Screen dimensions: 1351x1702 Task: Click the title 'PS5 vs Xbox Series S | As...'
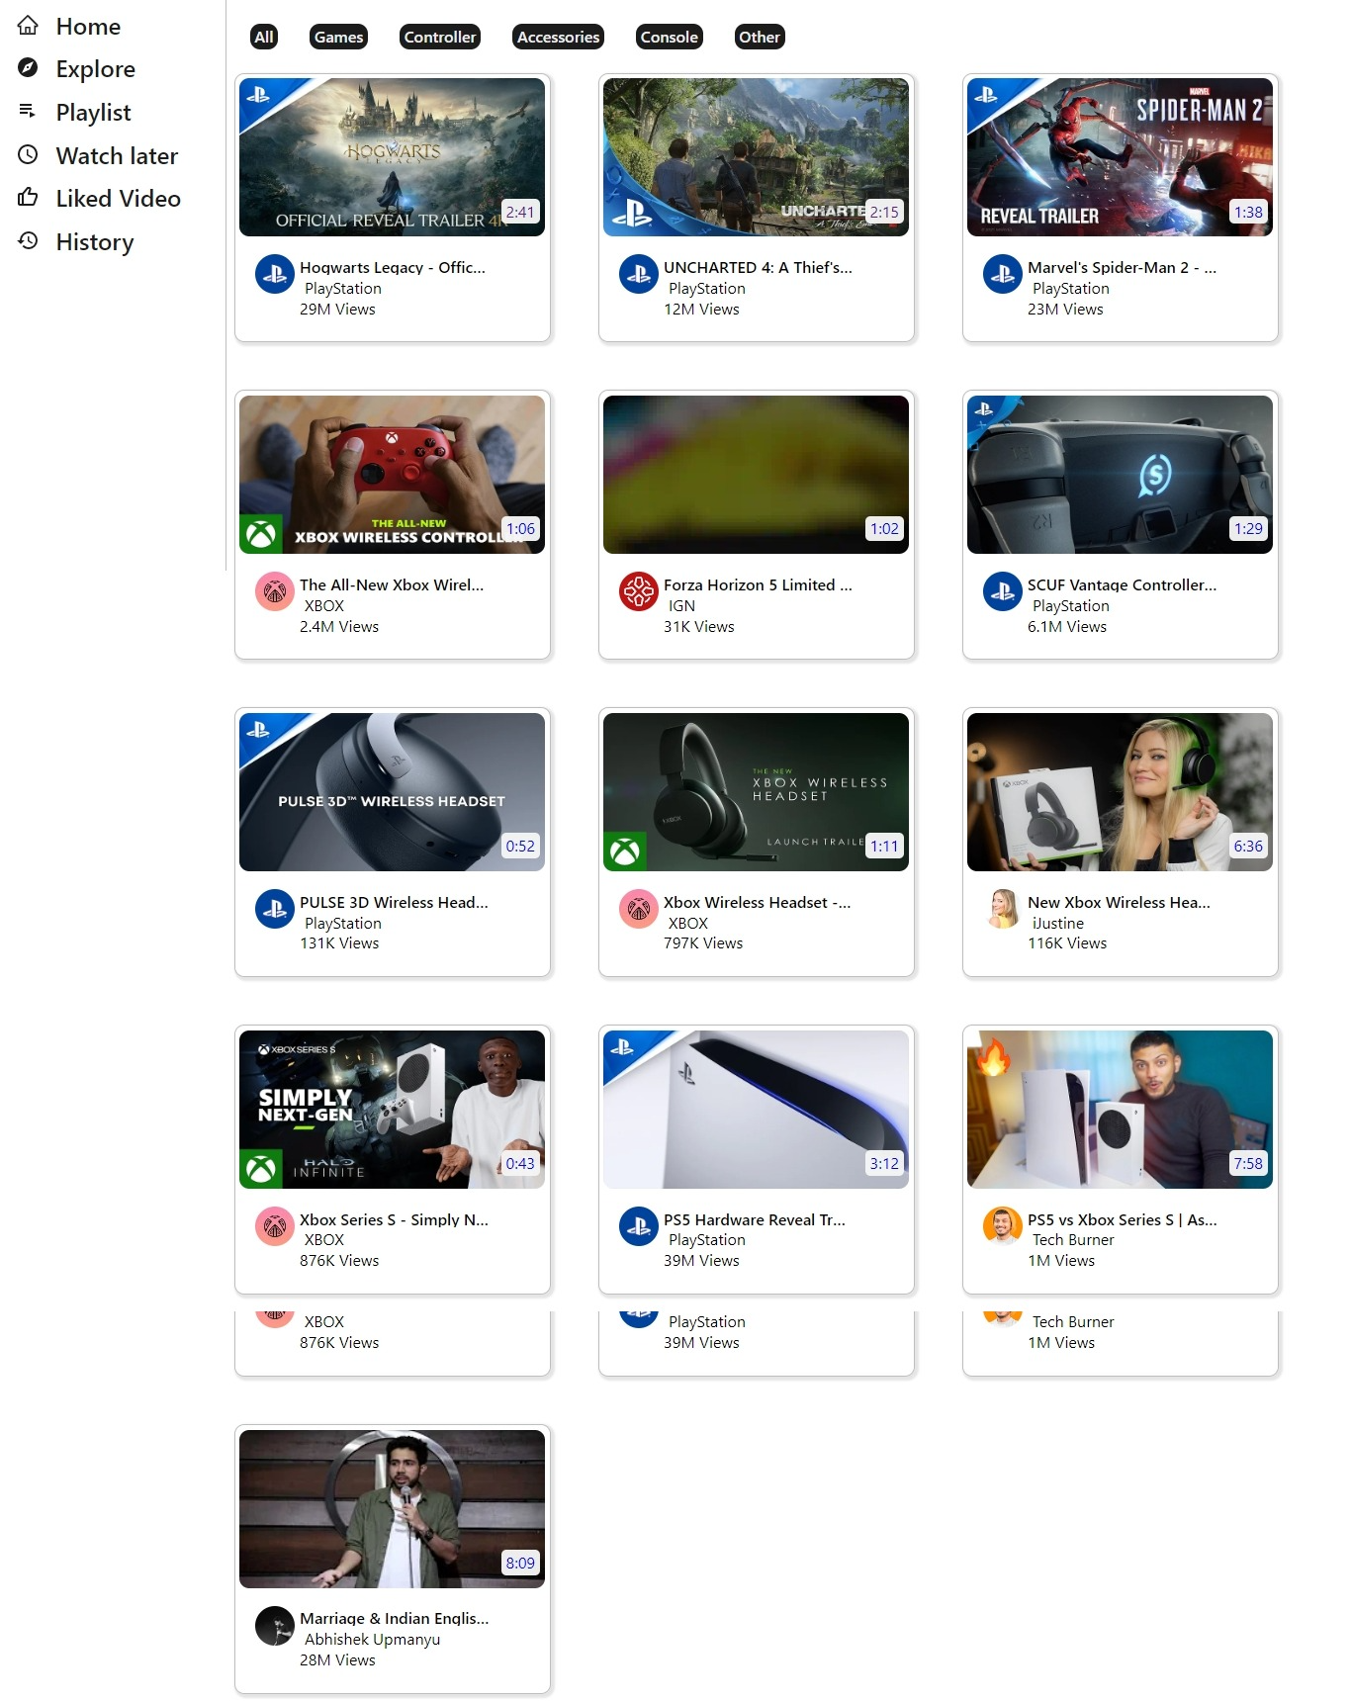coord(1123,1219)
